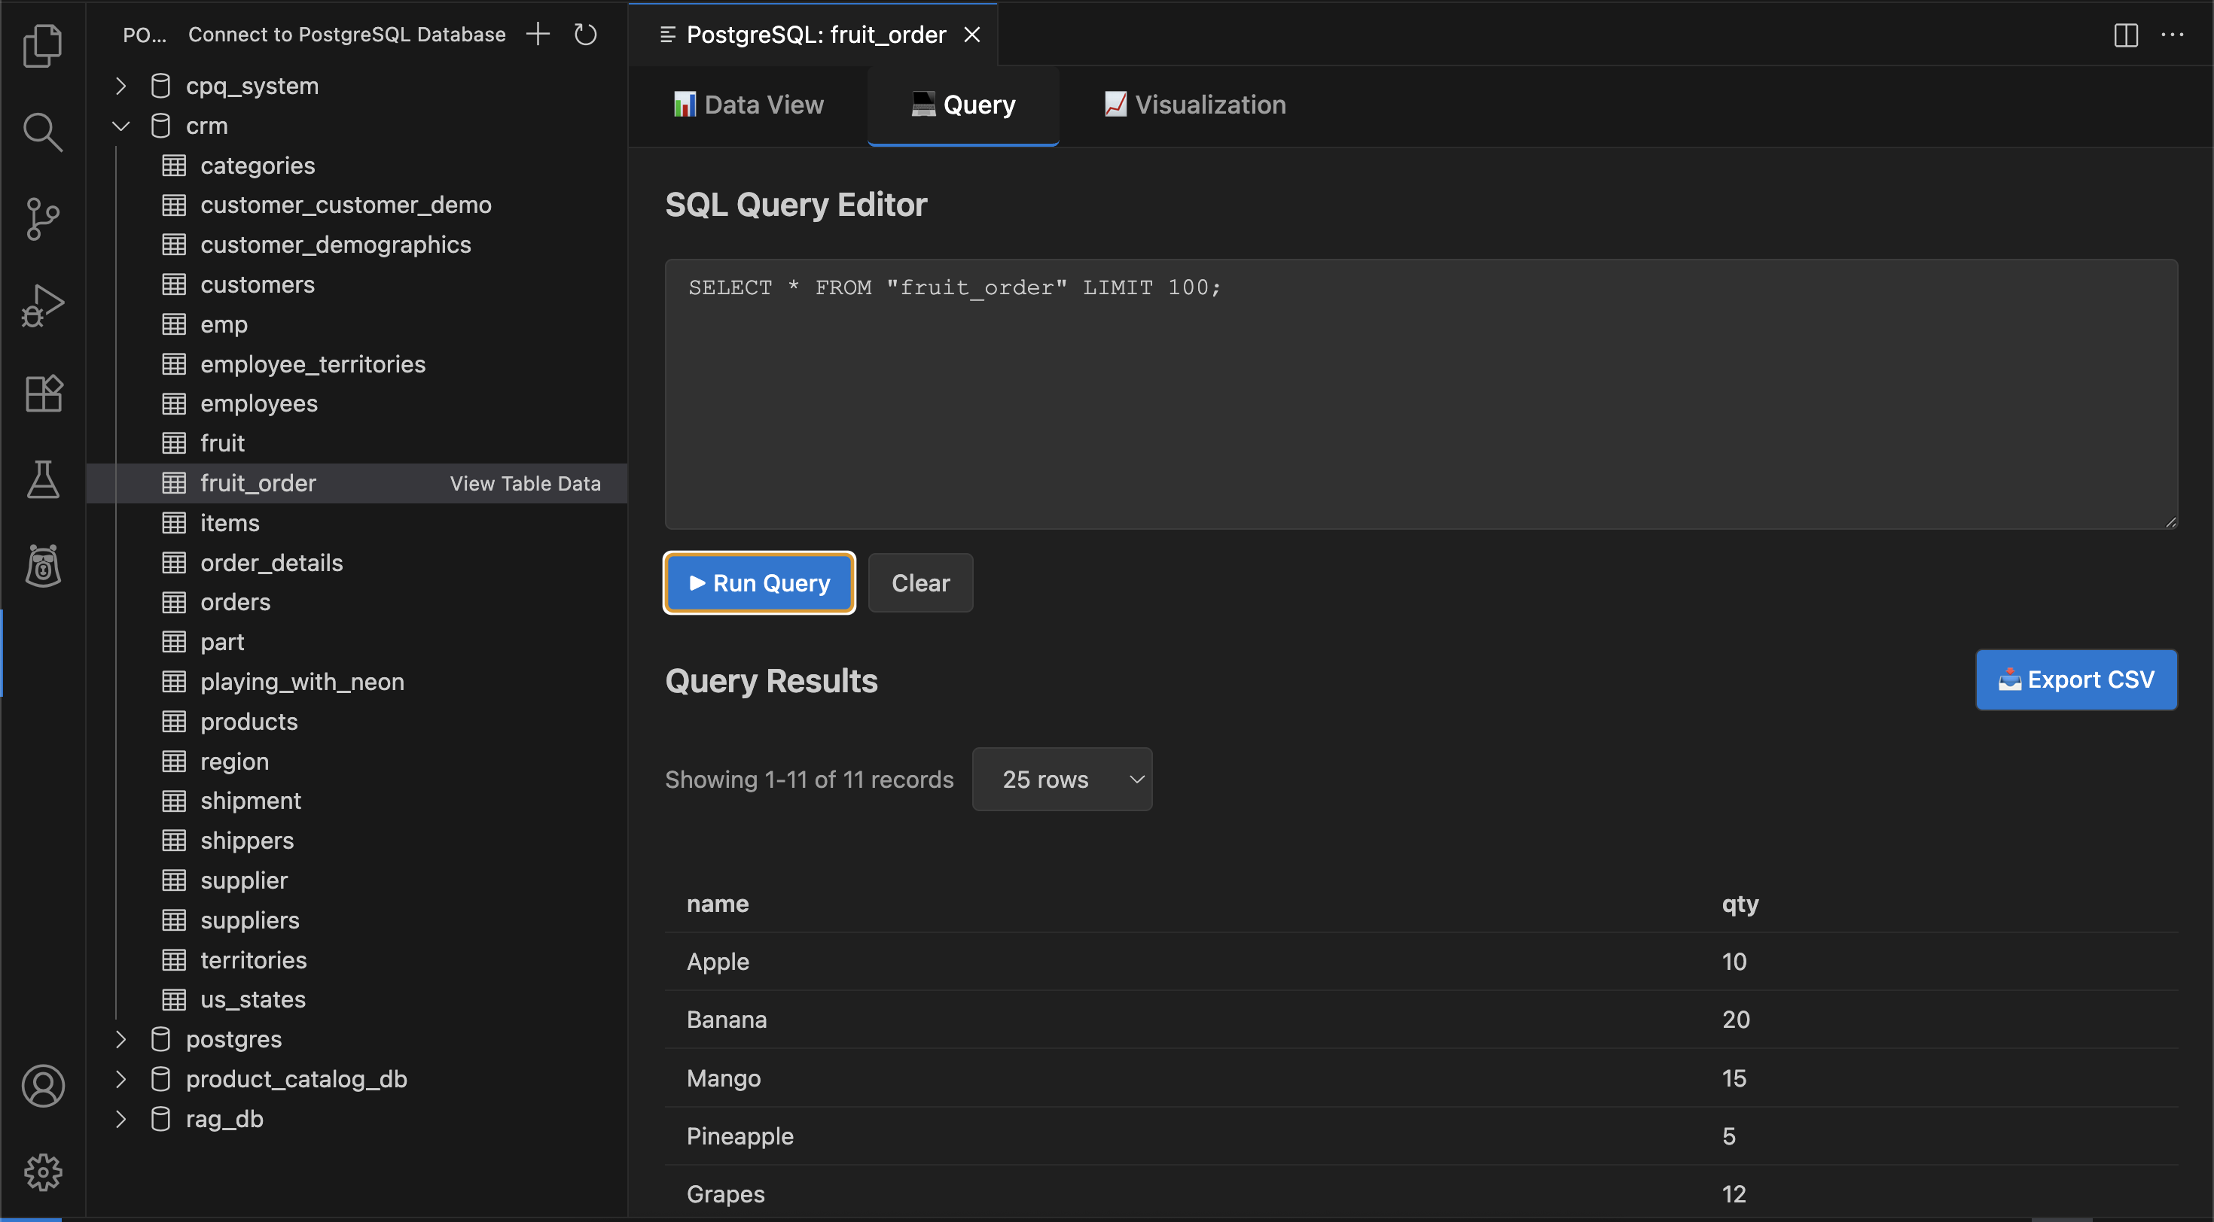
Task: Select the customers table in the tree
Action: [257, 285]
